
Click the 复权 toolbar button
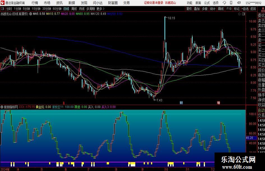[x=189, y=9]
